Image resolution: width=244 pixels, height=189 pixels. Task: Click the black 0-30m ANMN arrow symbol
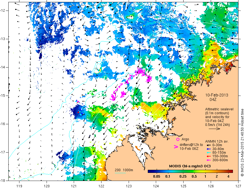[x=208, y=145]
